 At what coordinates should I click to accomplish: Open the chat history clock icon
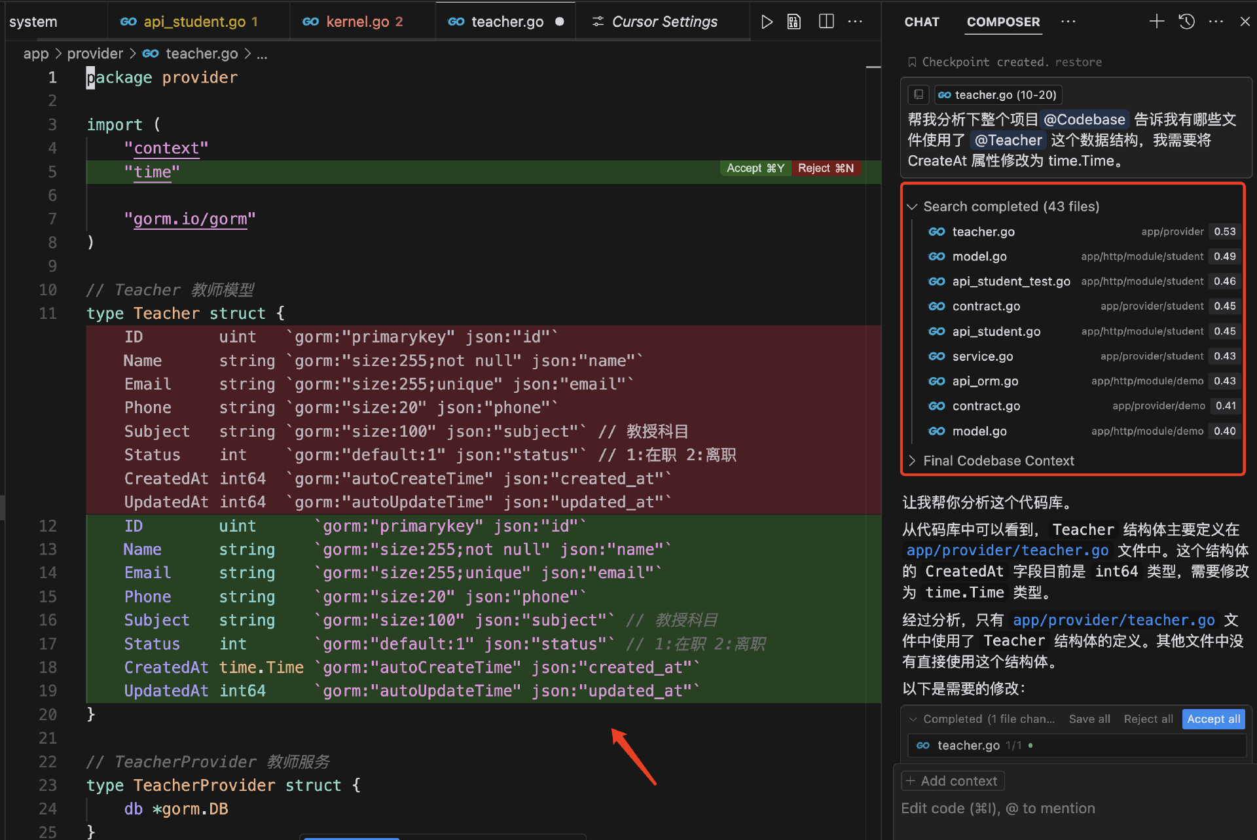pyautogui.click(x=1186, y=22)
